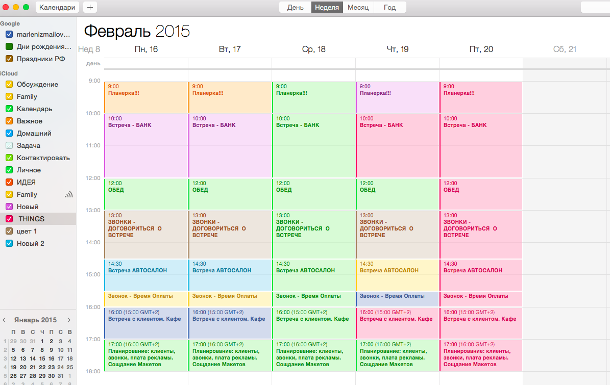
Task: Toggle the Личное calendar checkbox
Action: click(9, 170)
